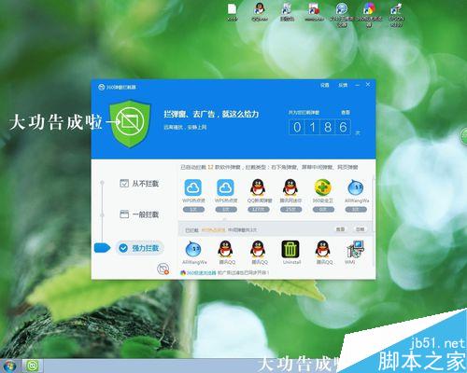Click the vertical scrollbar of the software list
This screenshot has width=467, height=373.
point(373,221)
